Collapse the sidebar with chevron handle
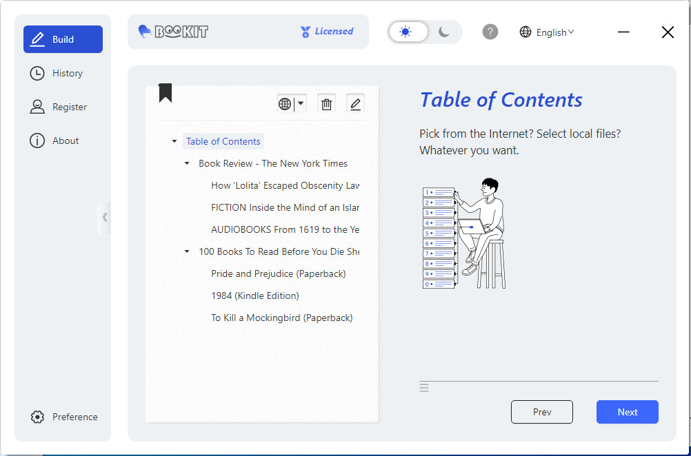691x456 pixels. [x=104, y=218]
